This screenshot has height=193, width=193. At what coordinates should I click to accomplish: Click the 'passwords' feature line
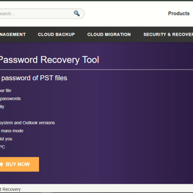(x=11, y=98)
